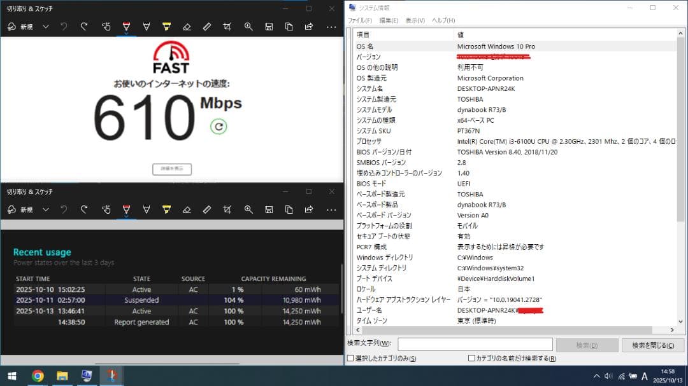
Task: Click the show details button under speed result
Action: tap(172, 169)
